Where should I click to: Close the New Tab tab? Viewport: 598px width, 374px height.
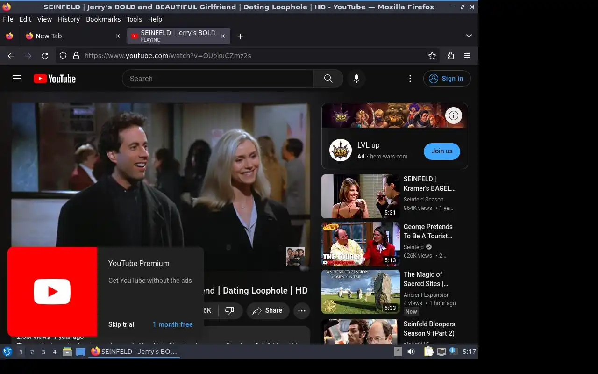(118, 36)
